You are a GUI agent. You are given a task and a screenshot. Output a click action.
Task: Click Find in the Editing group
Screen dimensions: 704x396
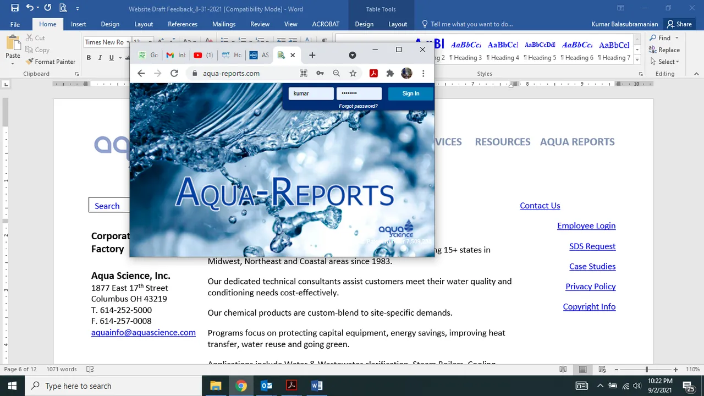pyautogui.click(x=661, y=38)
